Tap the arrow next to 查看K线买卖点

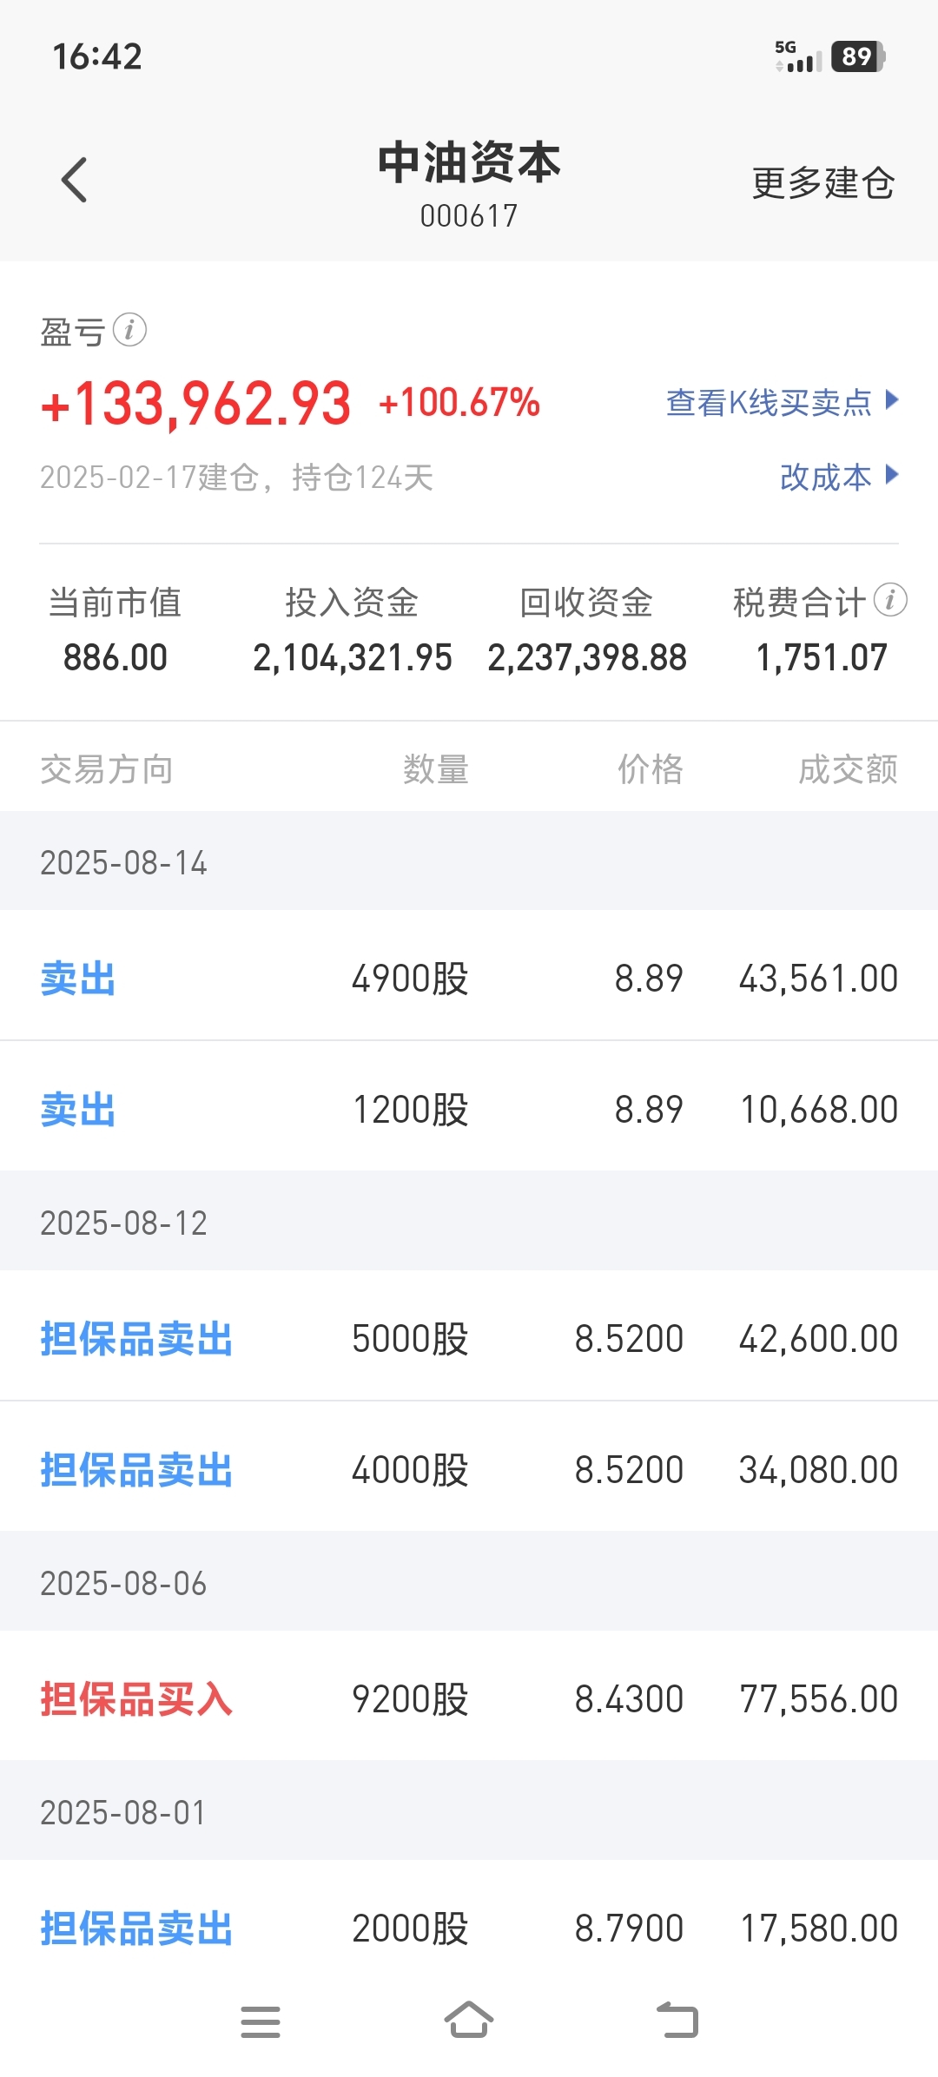click(891, 400)
